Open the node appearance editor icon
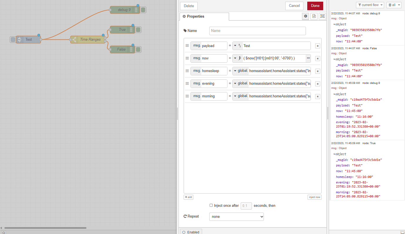Viewport: 405px width, 234px height. tap(322, 16)
